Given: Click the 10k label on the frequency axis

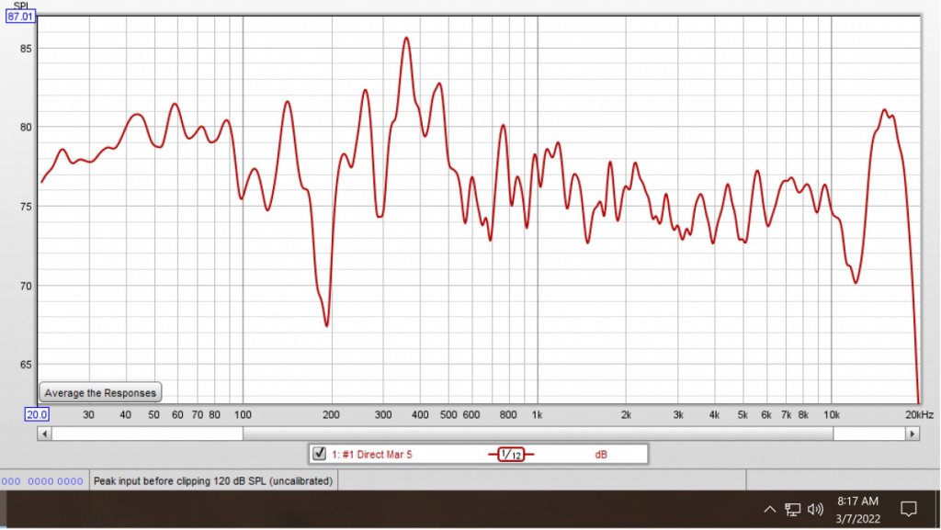Looking at the screenshot, I should pyautogui.click(x=831, y=414).
